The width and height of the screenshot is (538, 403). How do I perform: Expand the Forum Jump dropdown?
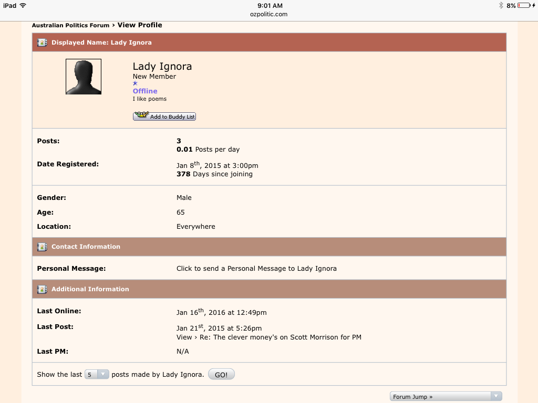tap(446, 397)
